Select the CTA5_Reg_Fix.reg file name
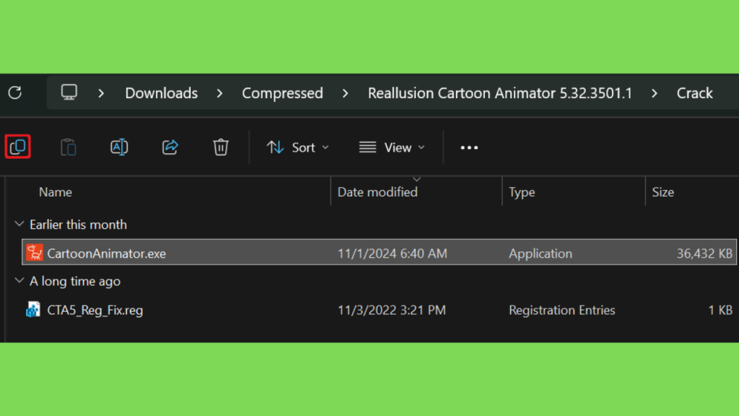Viewport: 739px width, 416px height. (95, 310)
